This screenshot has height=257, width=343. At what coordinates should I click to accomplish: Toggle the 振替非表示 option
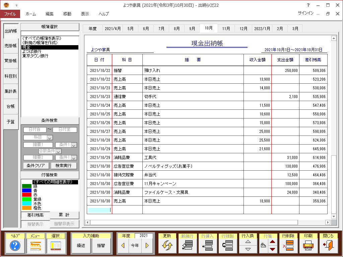coord(64,224)
